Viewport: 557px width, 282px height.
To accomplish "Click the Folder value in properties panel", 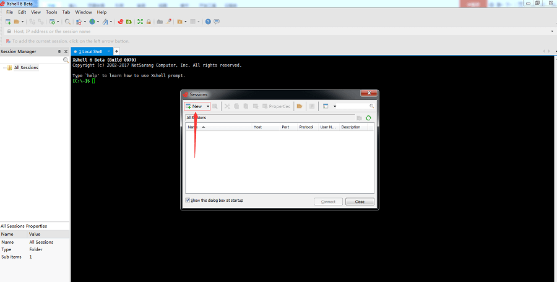I will pyautogui.click(x=36, y=249).
